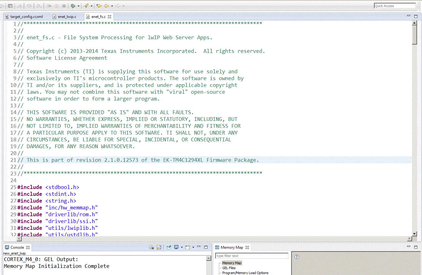Click the "#include <stdbool.h>" code line
Viewport: 422px width, 275px height.
(x=48, y=187)
